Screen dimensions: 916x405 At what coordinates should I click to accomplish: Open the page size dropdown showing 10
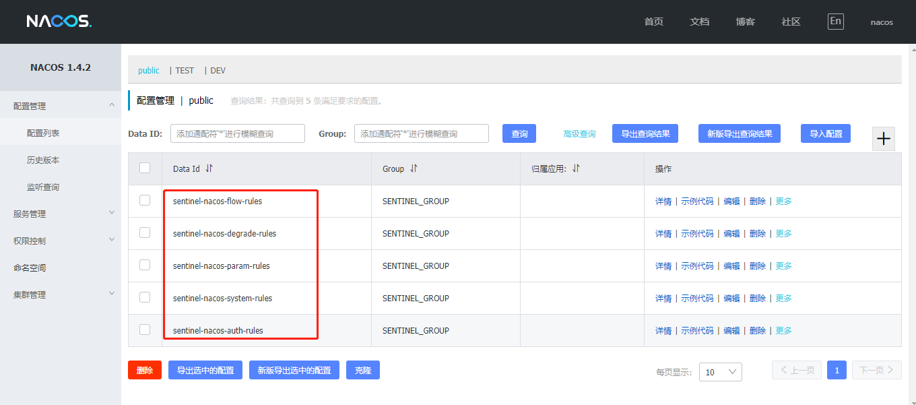(721, 372)
